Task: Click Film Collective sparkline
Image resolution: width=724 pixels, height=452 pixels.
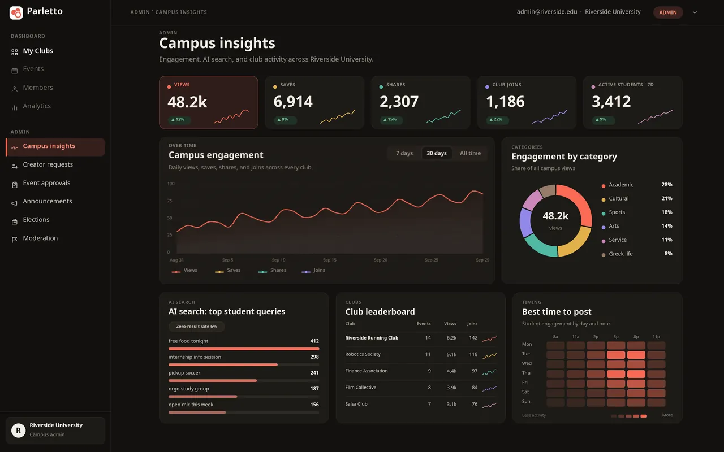Action: point(489,388)
